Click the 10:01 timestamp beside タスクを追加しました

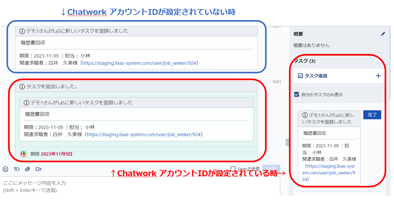(277, 82)
